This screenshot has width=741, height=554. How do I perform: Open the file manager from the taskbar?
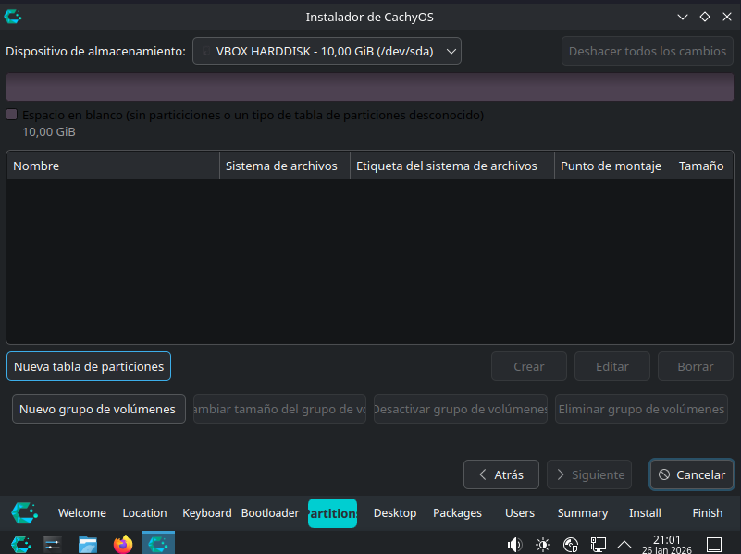coord(88,544)
